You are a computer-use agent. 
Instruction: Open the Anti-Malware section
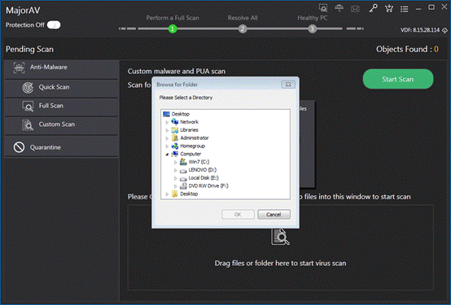click(x=62, y=69)
